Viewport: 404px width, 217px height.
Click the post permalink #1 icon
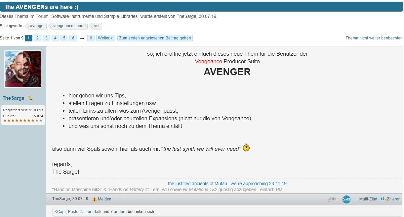tap(330, 199)
